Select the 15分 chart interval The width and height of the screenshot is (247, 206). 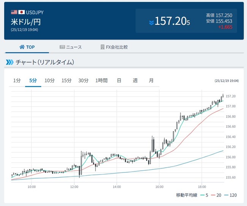[66, 81]
